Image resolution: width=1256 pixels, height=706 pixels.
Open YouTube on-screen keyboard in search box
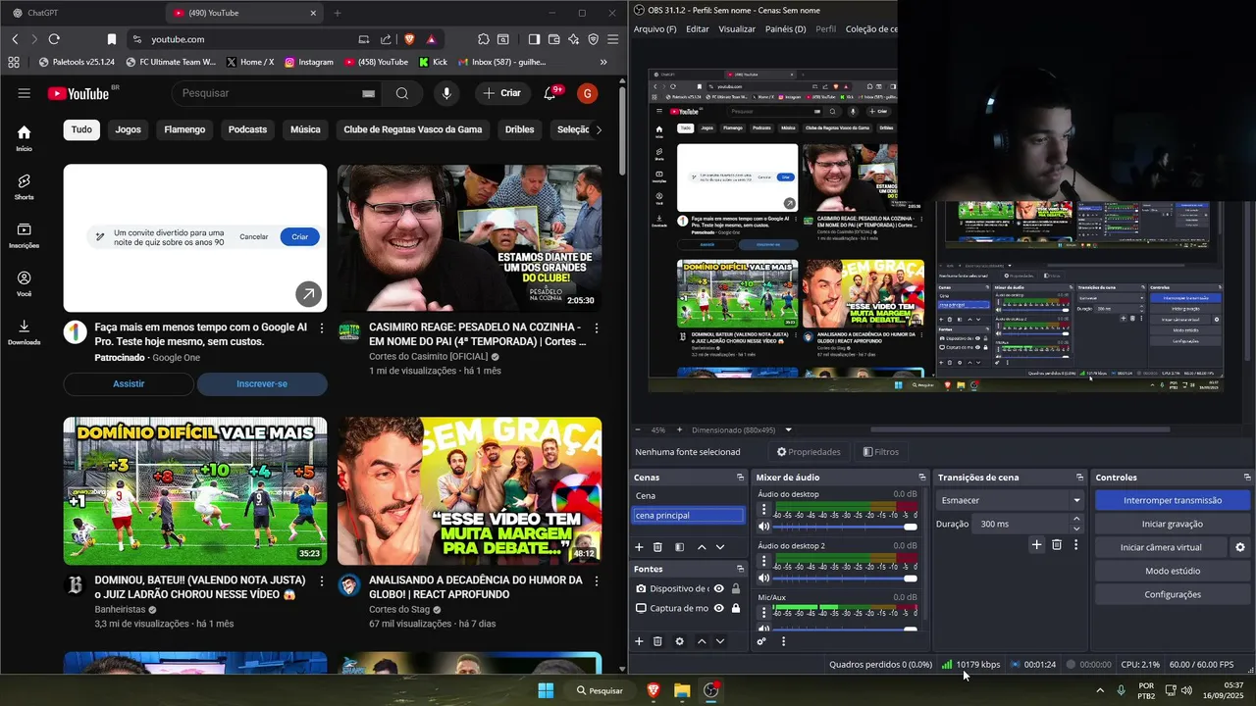point(368,93)
